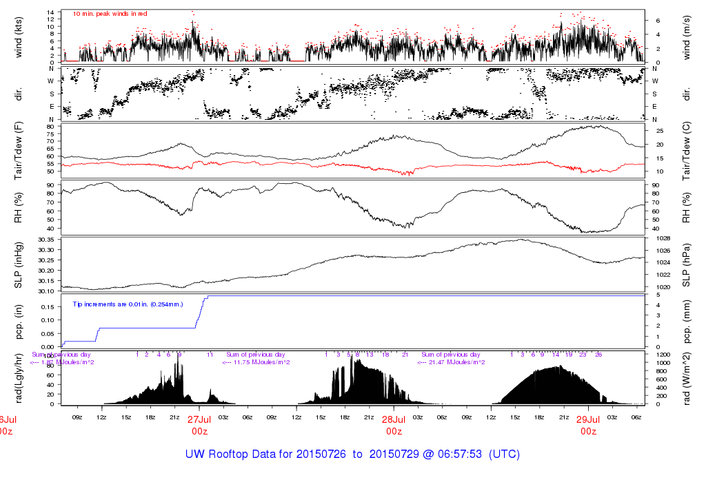The width and height of the screenshot is (706, 482).
Task: Click the '25' Celsius temperature axis value
Action: click(x=660, y=131)
